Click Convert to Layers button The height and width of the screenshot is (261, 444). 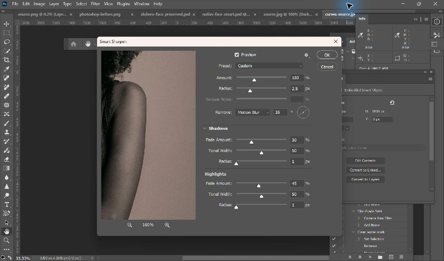pos(366,179)
